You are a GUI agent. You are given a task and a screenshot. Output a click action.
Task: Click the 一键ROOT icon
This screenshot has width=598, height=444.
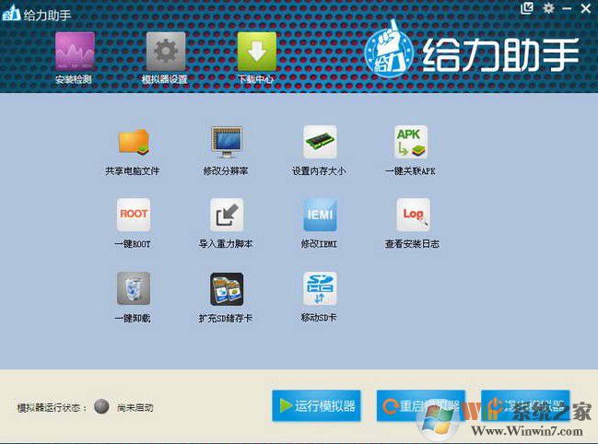pos(134,215)
